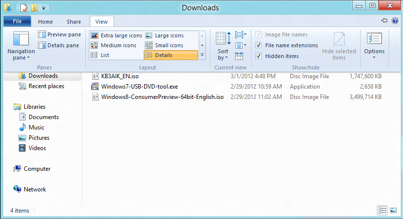Open the Group by dropdown icon

241,34
